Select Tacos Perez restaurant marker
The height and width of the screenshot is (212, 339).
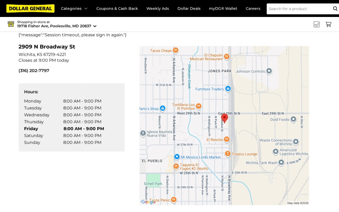(x=174, y=200)
